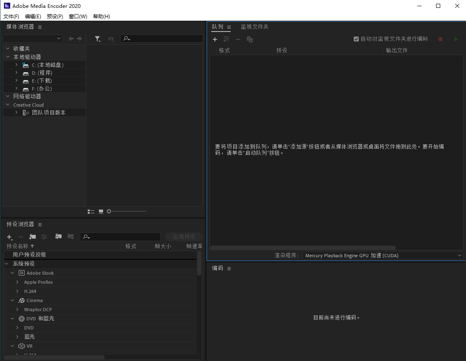Expand the C: (本地磁盘) drive

click(16, 65)
